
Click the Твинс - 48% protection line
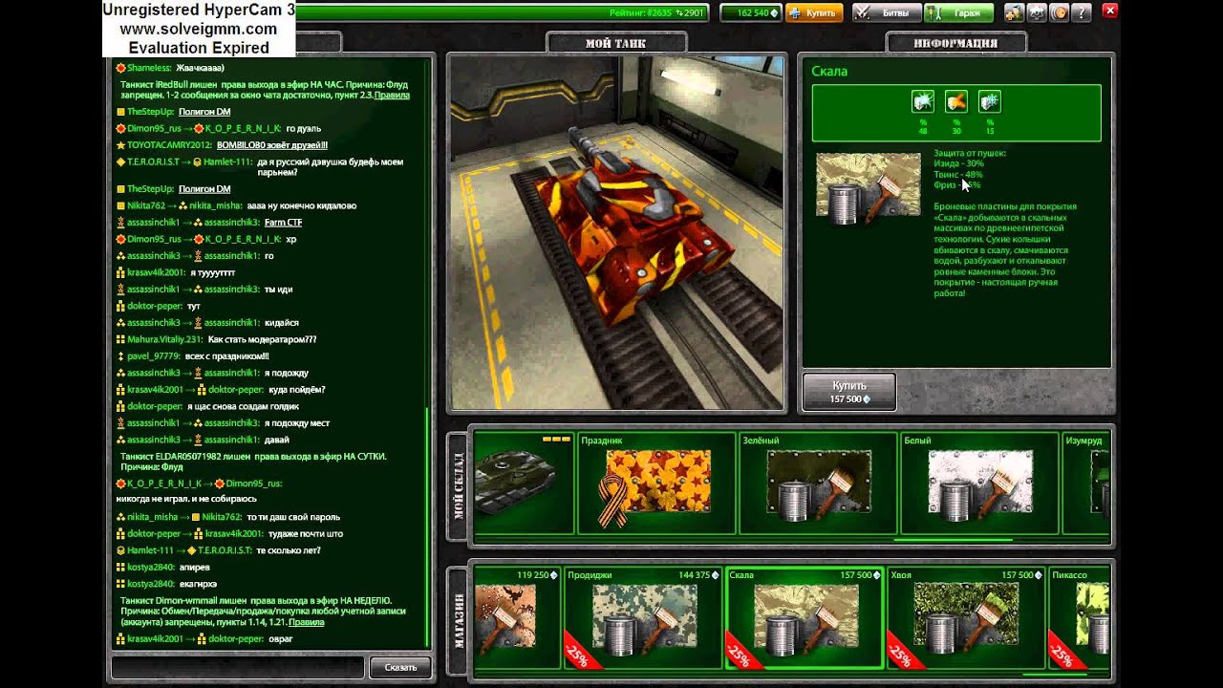tap(958, 175)
